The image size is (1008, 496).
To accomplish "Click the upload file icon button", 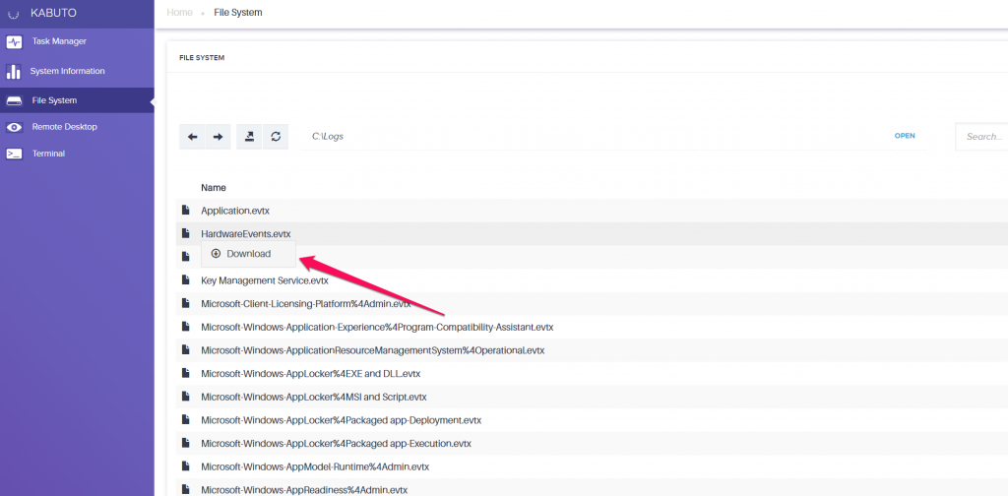I will click(249, 137).
